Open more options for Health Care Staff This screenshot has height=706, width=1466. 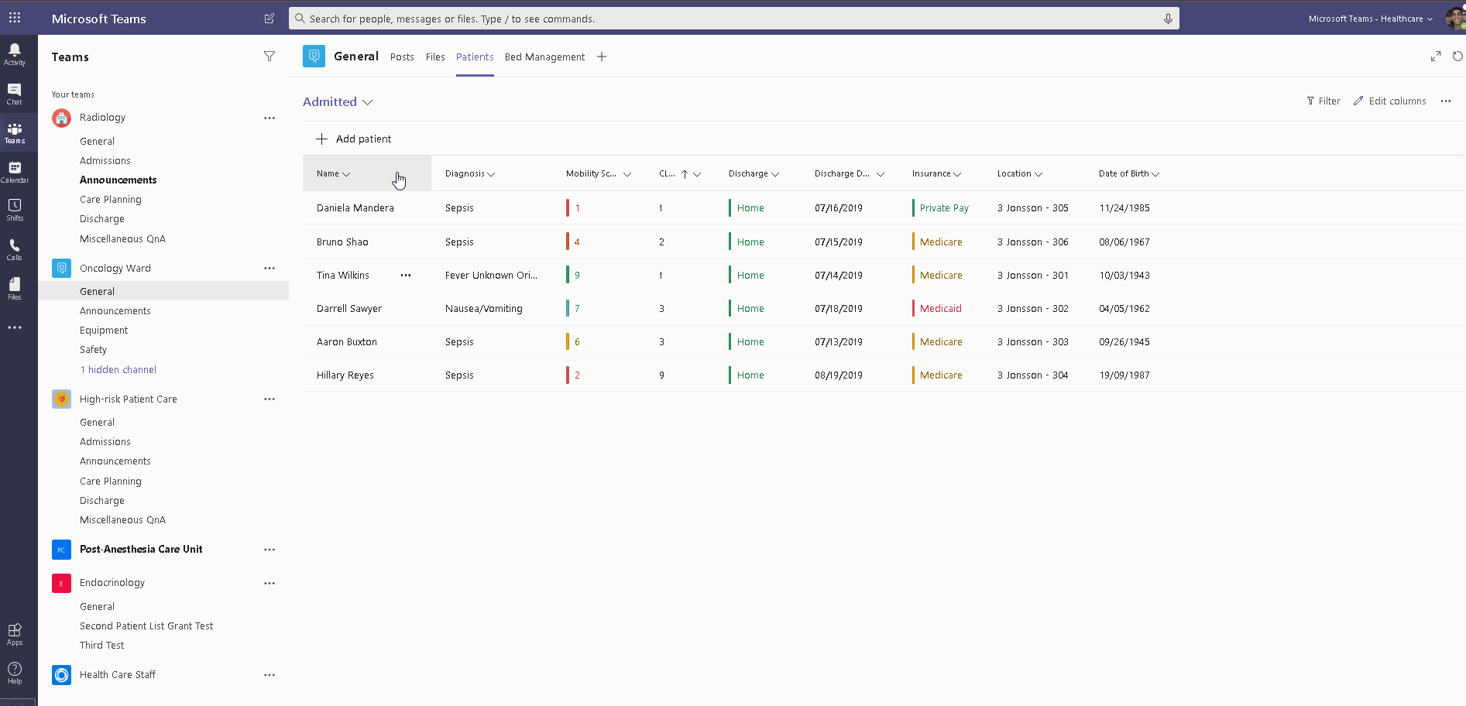click(x=270, y=675)
